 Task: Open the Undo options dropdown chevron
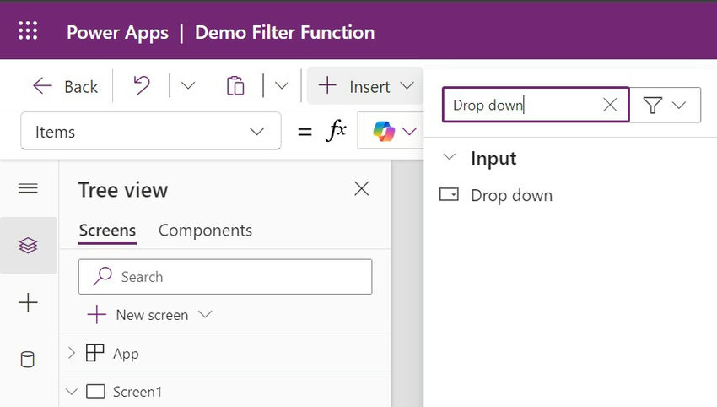tap(188, 85)
